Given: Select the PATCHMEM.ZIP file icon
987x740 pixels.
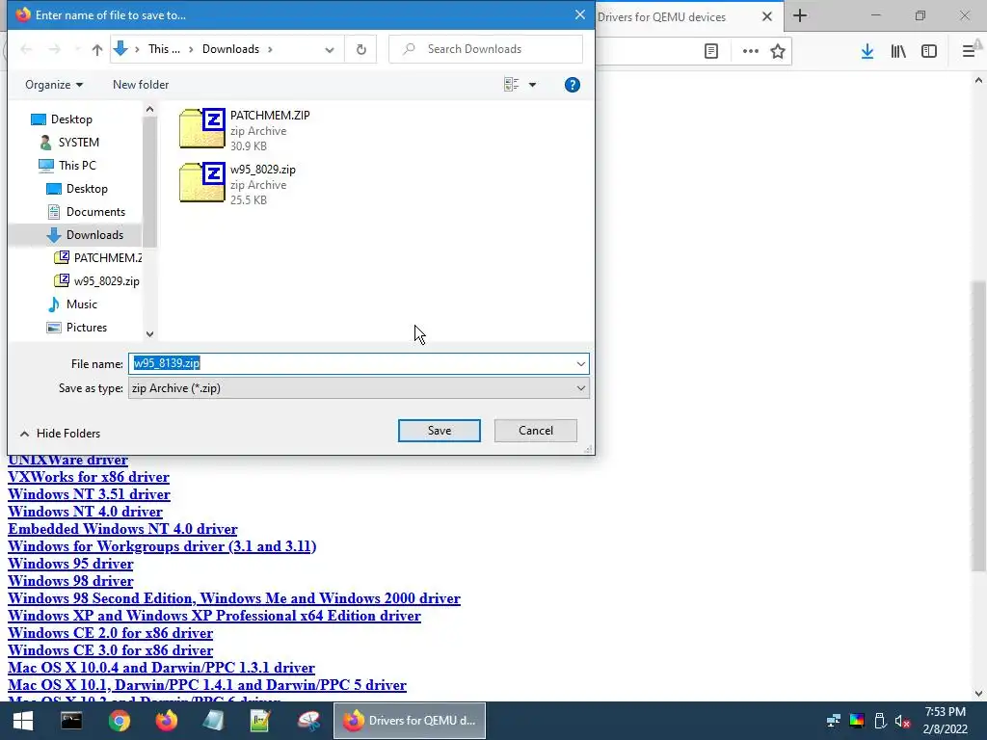Looking at the screenshot, I should coord(201,129).
